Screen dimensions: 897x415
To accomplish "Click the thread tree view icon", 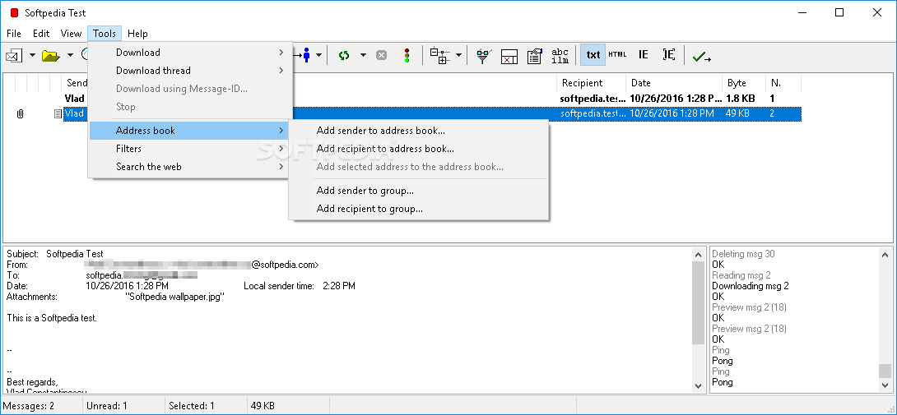I will click(440, 55).
